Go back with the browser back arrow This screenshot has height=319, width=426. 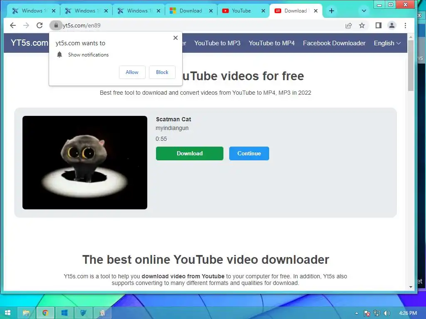(x=13, y=25)
